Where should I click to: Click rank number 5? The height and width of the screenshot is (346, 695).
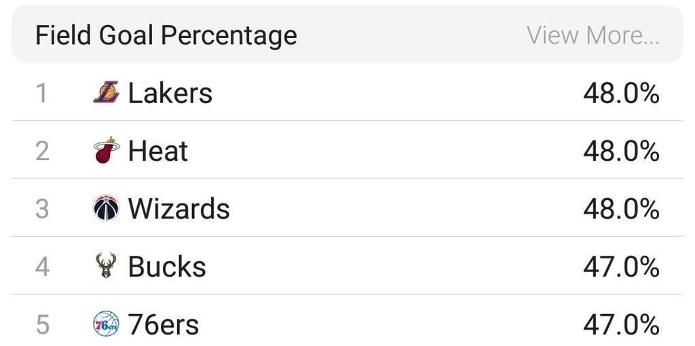(42, 325)
